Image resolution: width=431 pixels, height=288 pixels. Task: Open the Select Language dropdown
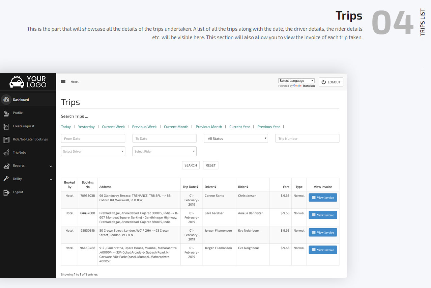[x=296, y=80]
